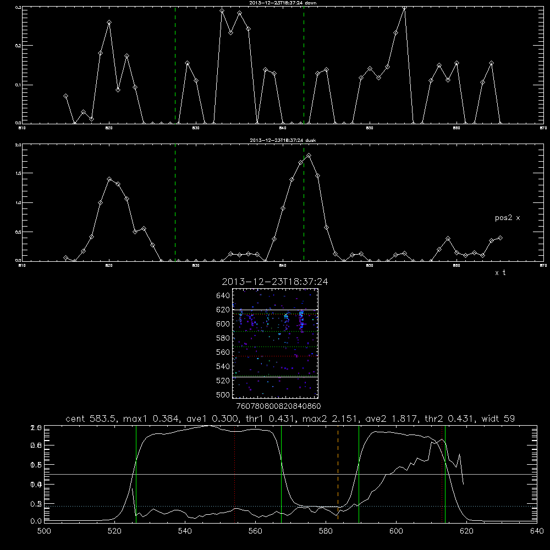
Task: Click the red dotted line near 554 in bottom plot
Action: 235,474
